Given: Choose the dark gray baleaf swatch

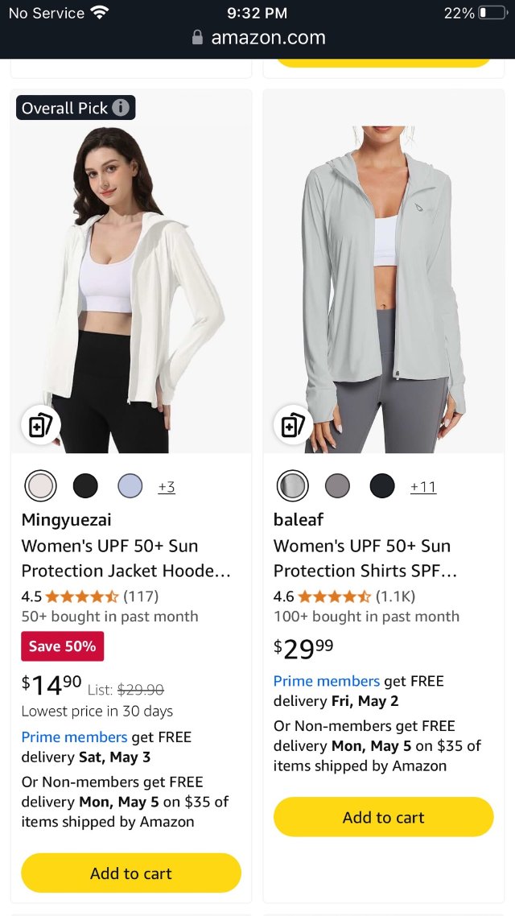Looking at the screenshot, I should (x=337, y=485).
